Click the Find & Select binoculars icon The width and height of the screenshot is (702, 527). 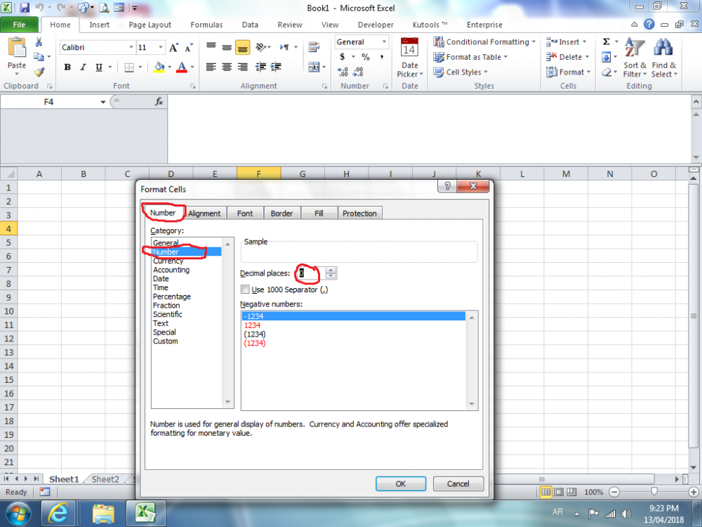663,48
